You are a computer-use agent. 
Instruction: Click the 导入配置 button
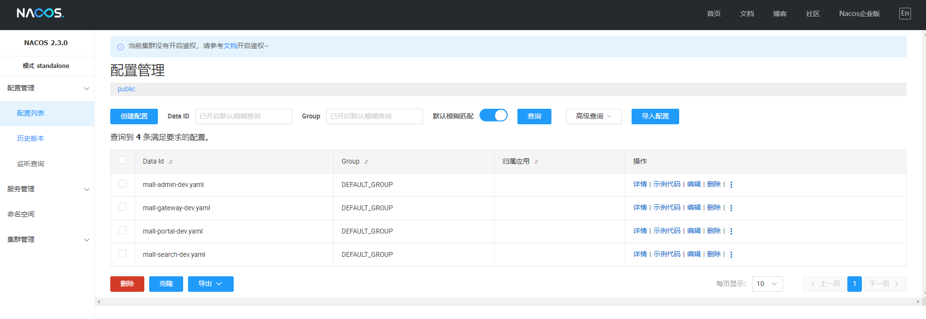coord(655,117)
